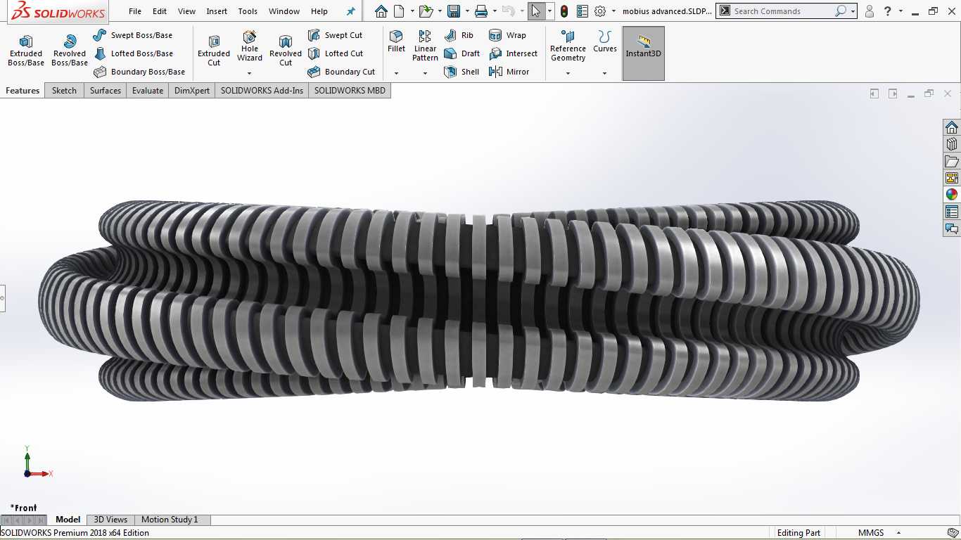
Task: Select the Extruded Boss/Base tool
Action: tap(26, 51)
